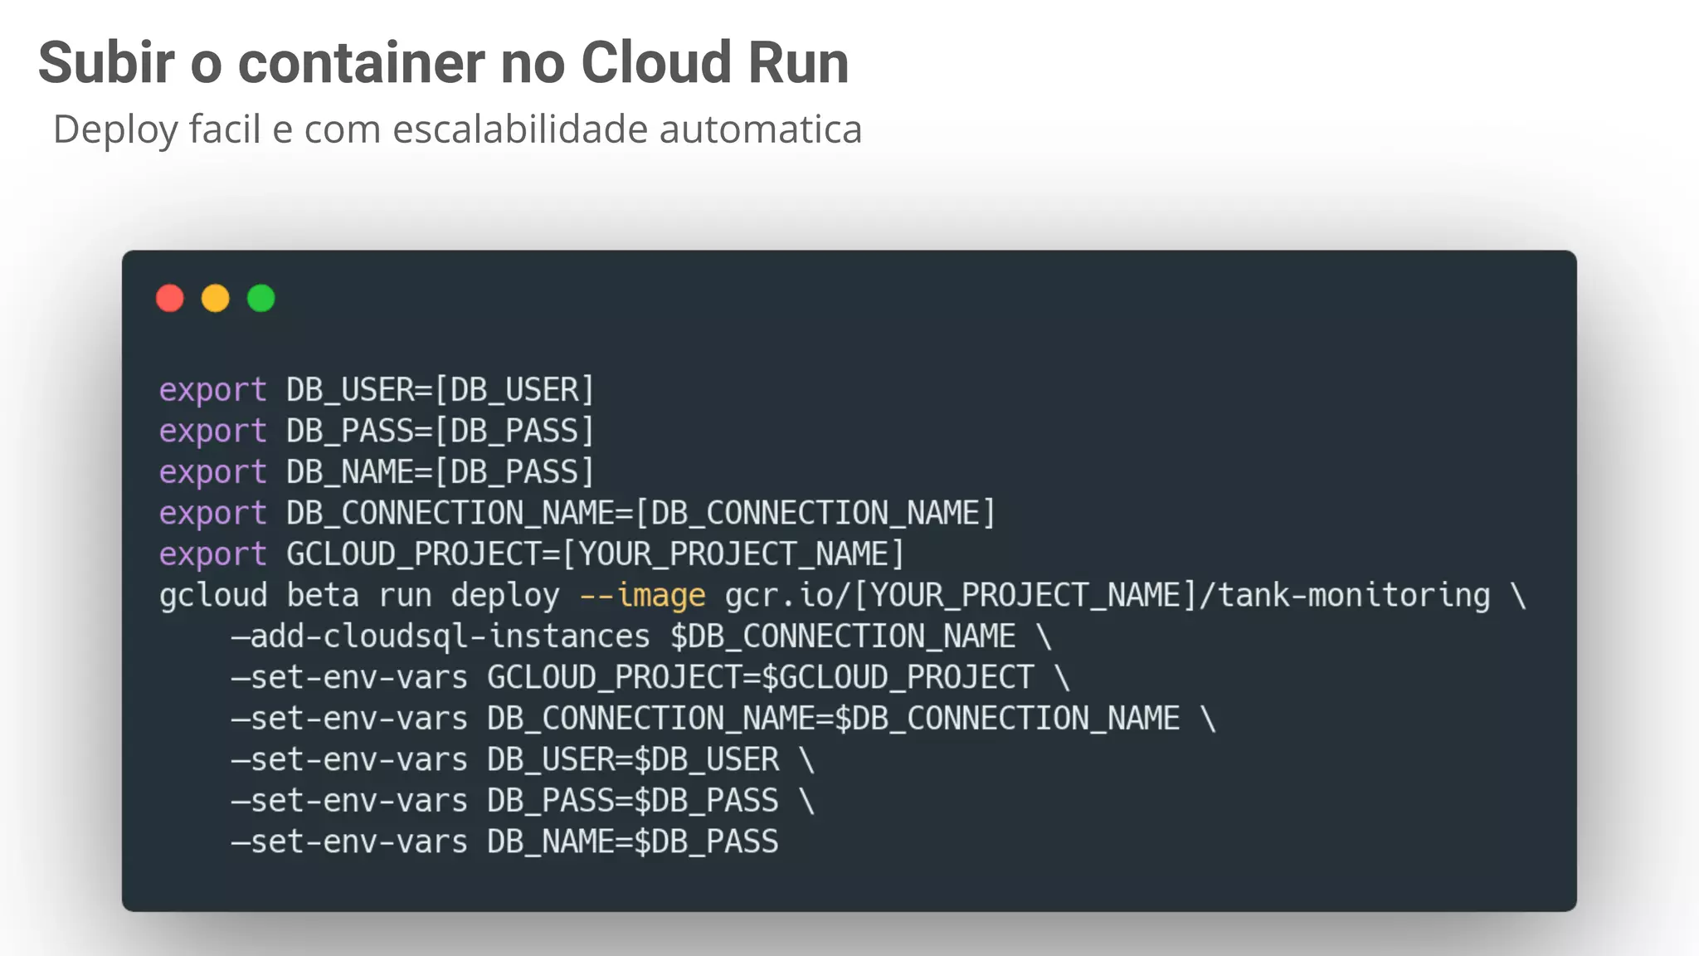Select the slide title "Subir o container no Cloud Run"

[444, 63]
